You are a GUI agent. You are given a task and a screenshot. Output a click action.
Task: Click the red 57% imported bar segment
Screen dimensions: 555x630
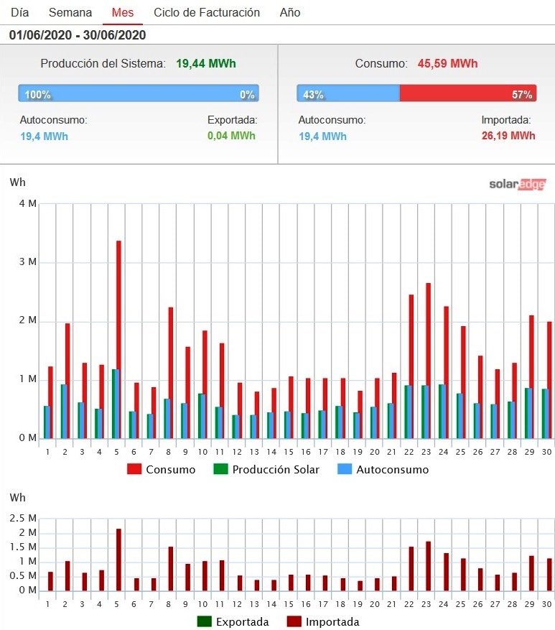coord(467,93)
